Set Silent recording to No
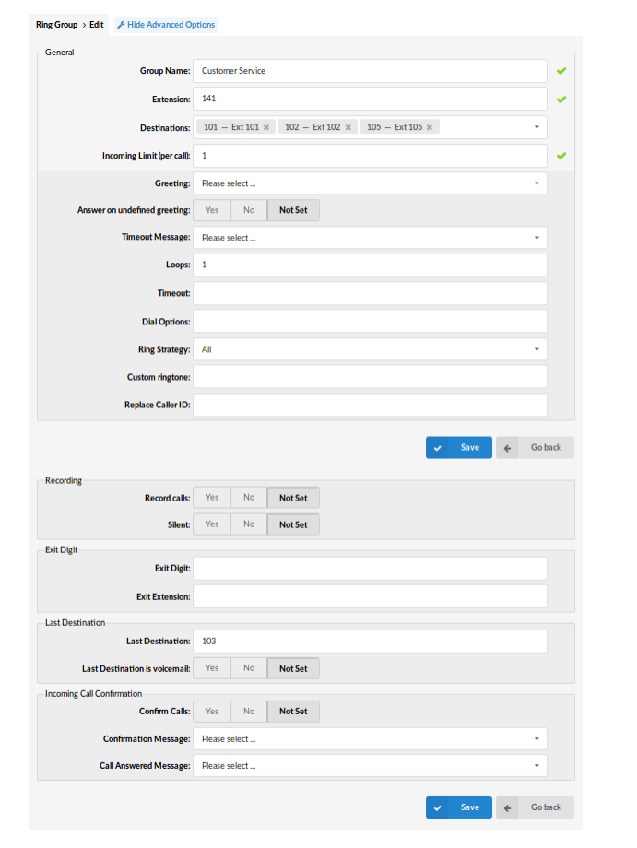 pos(249,524)
